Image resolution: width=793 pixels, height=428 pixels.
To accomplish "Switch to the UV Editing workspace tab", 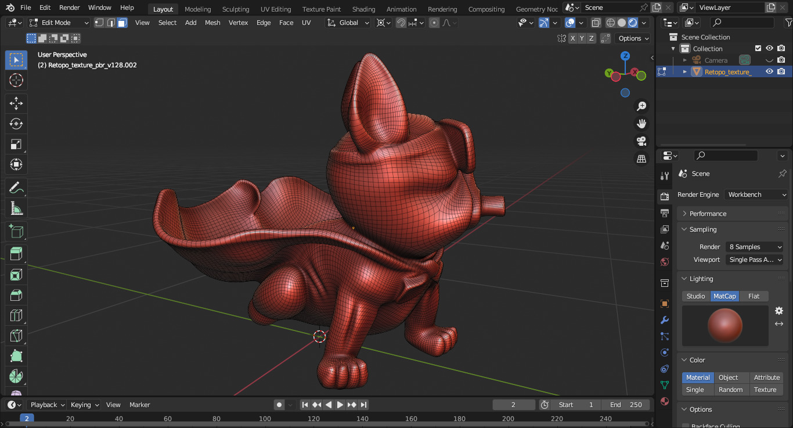I will (x=276, y=9).
